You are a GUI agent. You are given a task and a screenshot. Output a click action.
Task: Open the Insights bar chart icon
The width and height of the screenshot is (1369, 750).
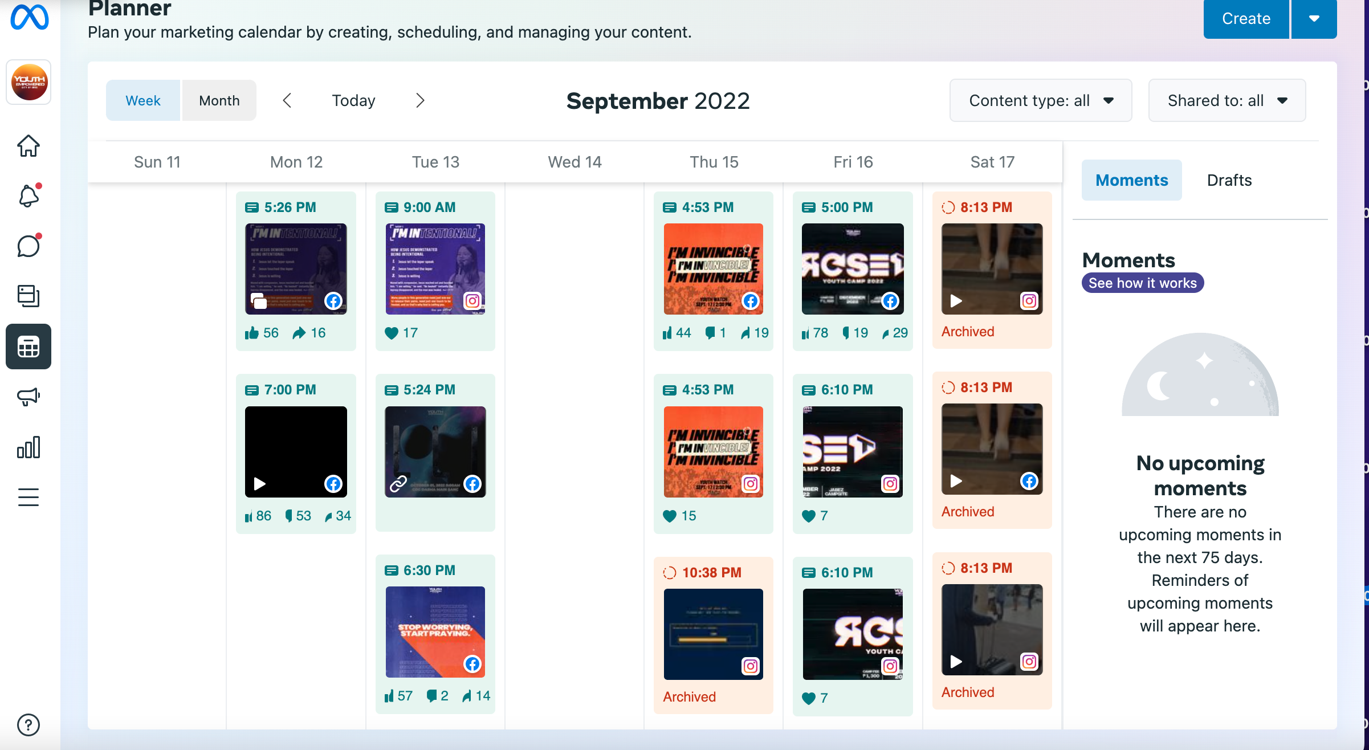coord(28,447)
